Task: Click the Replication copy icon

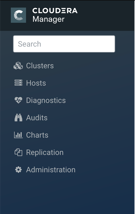Action: 18,152
